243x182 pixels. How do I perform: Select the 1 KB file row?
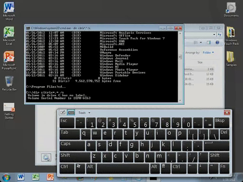pos(199,69)
